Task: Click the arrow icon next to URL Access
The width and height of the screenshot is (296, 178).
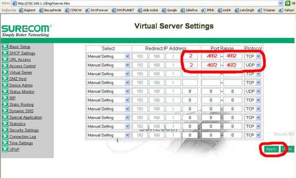Action: click(5, 59)
